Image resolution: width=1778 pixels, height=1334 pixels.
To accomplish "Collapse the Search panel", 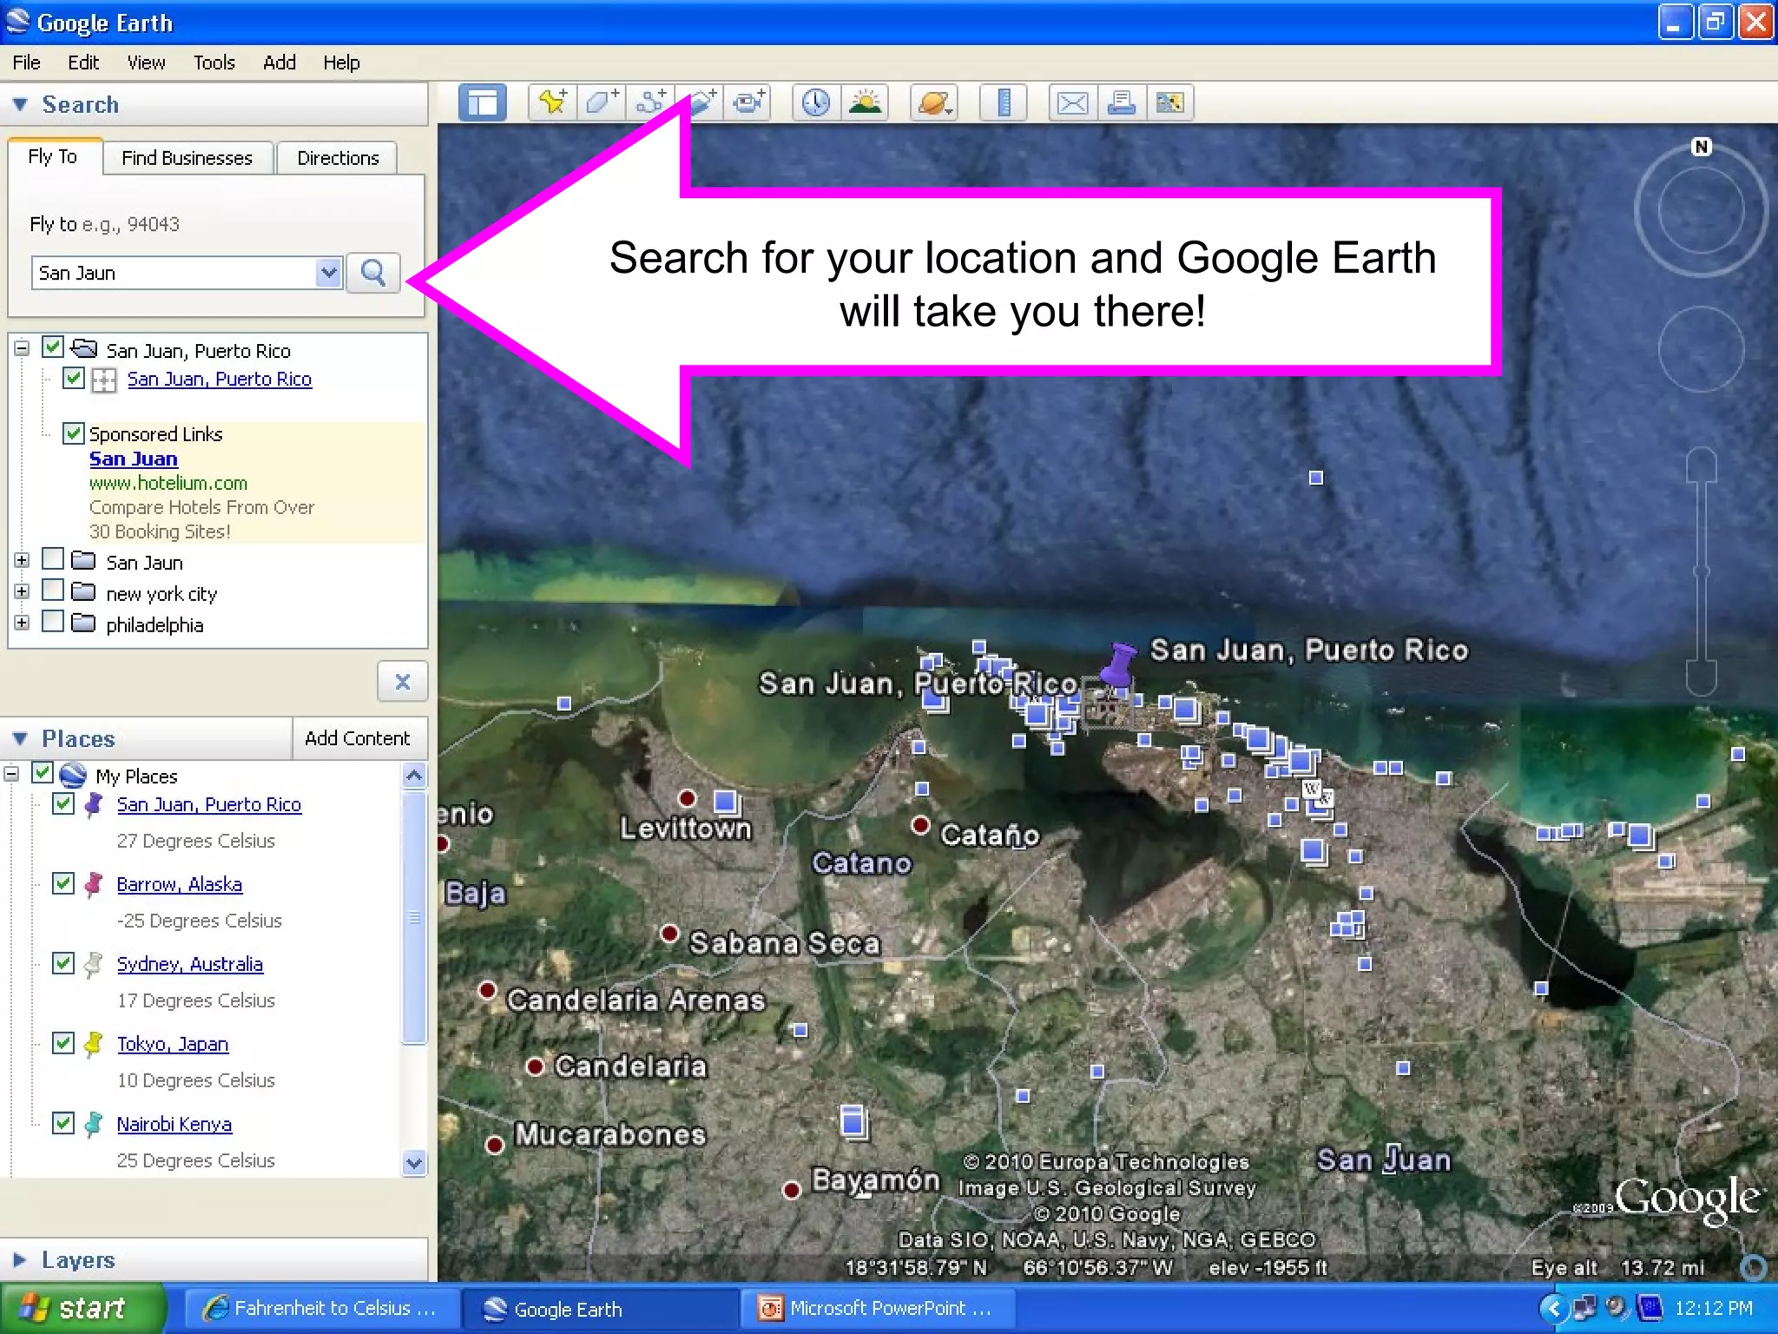I will (x=21, y=104).
